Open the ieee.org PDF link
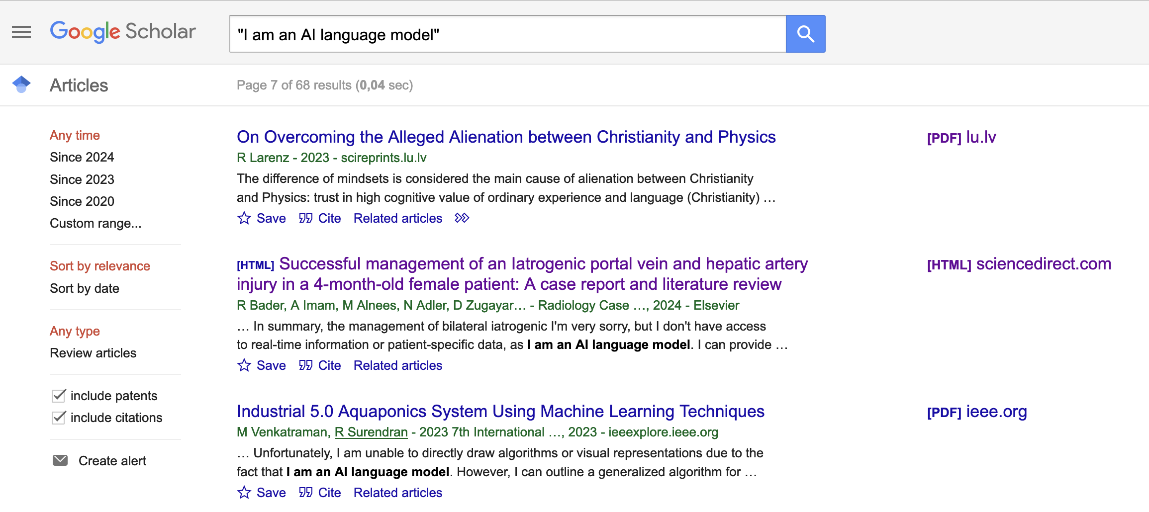 pos(976,412)
